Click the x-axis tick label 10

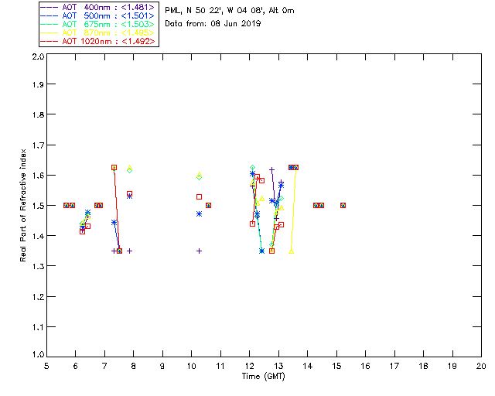coord(191,366)
